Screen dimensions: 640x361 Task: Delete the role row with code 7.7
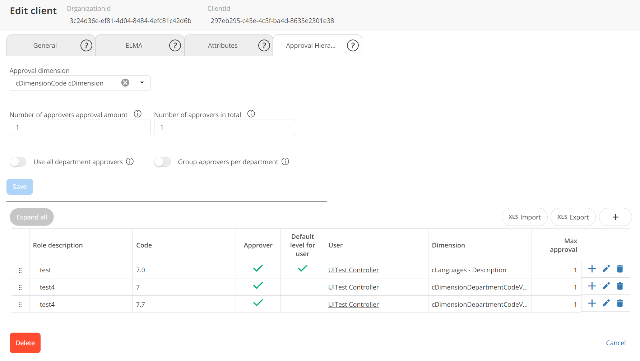pos(620,304)
